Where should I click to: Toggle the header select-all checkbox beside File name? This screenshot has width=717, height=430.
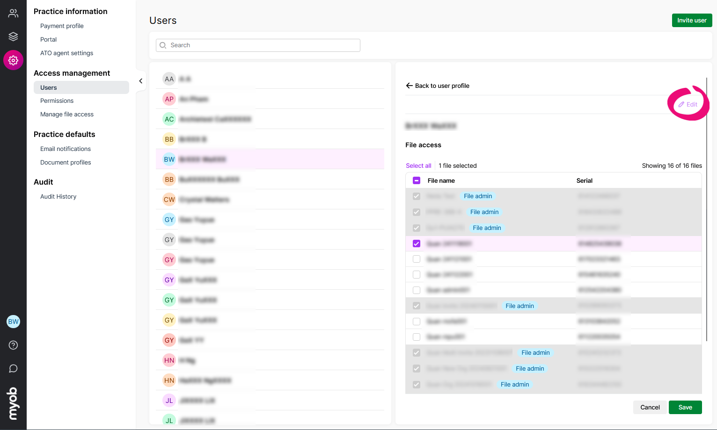pyautogui.click(x=417, y=180)
